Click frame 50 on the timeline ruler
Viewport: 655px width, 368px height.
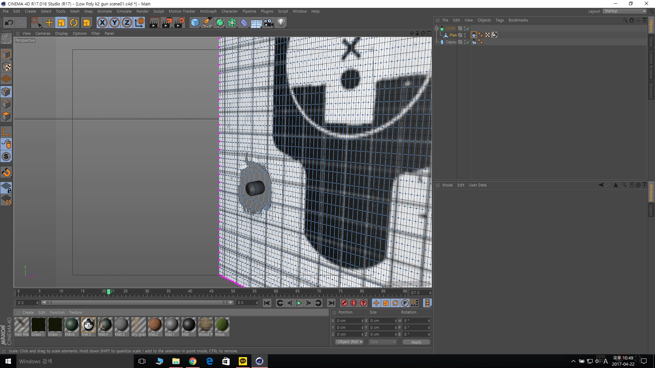pyautogui.click(x=233, y=292)
